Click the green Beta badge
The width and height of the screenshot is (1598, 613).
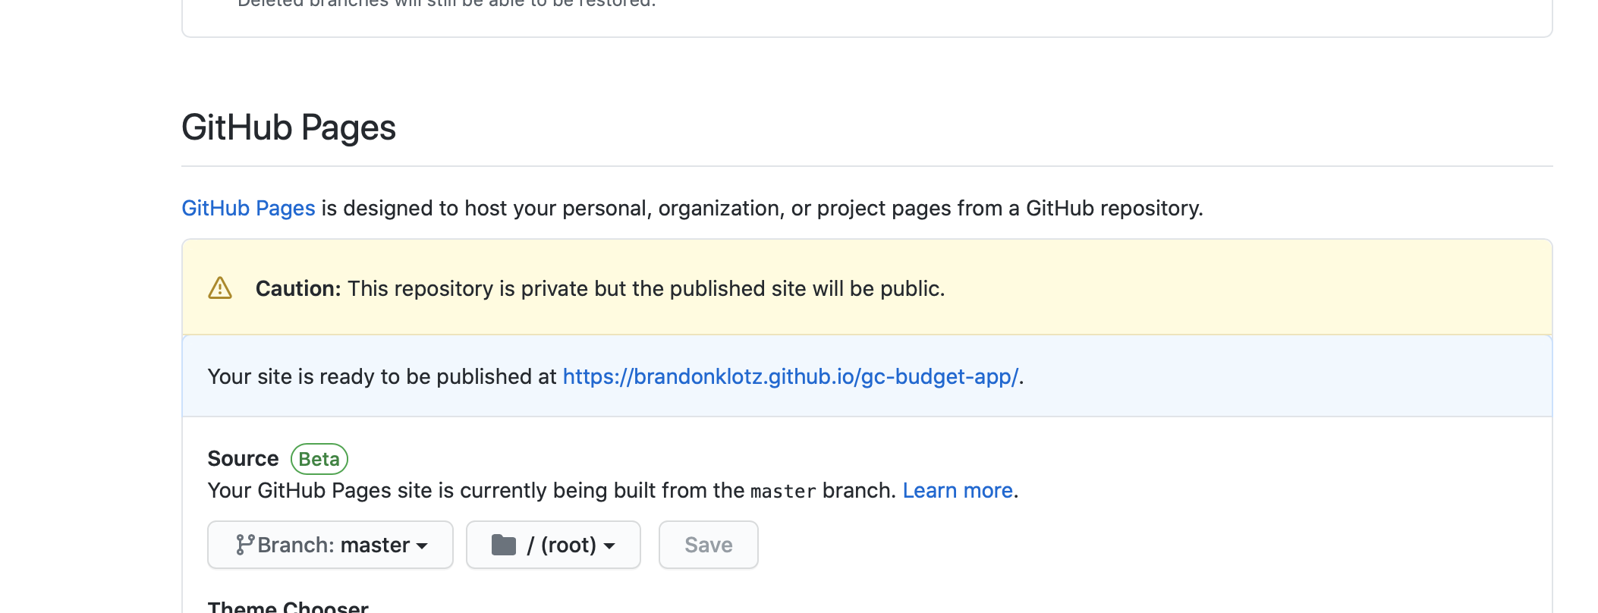319,459
